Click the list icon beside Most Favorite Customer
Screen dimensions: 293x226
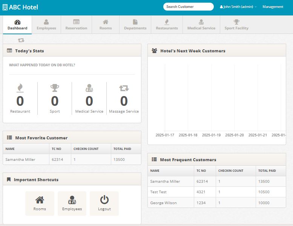[x=9, y=137]
